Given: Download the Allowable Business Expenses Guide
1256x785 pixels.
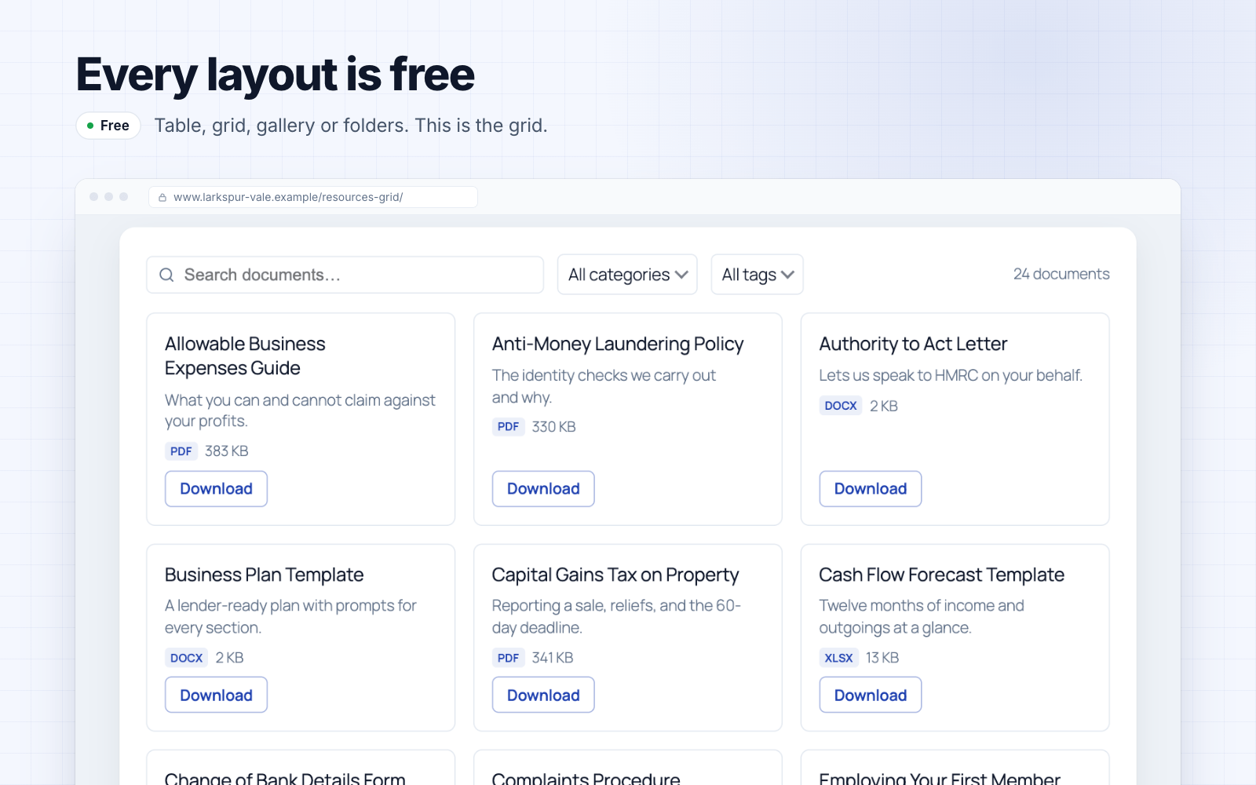Looking at the screenshot, I should pos(216,489).
